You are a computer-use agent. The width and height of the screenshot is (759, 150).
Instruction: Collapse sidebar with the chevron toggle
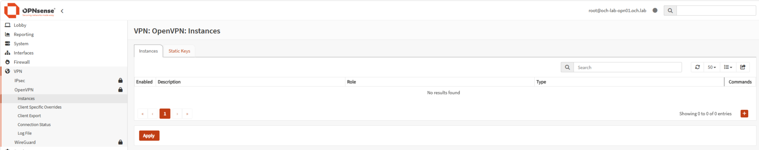pos(62,11)
